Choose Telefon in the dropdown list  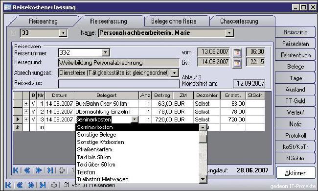click(137, 172)
